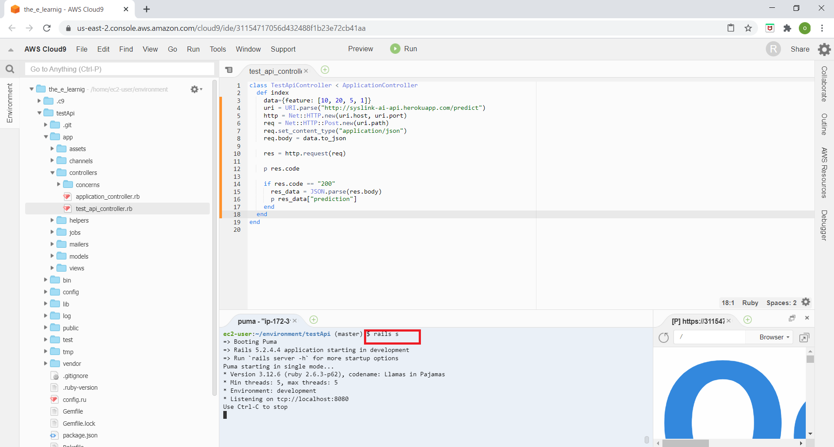The width and height of the screenshot is (834, 447).
Task: Add new terminal tab with plus
Action: coord(314,320)
